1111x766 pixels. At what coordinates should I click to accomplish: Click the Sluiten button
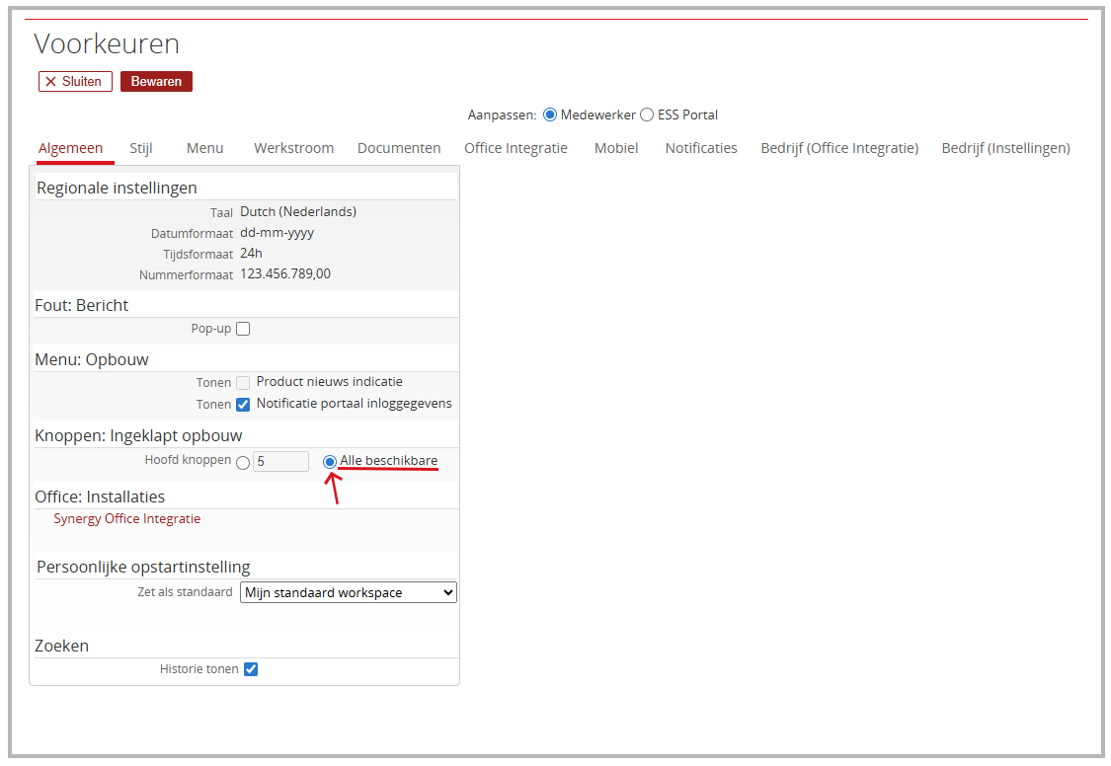75,82
